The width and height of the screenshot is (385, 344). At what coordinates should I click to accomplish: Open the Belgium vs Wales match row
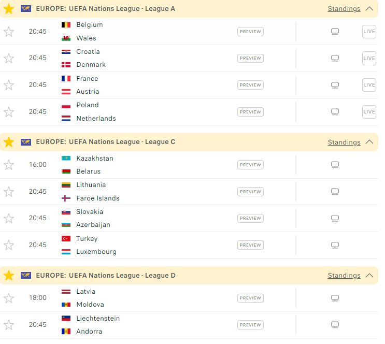point(189,32)
